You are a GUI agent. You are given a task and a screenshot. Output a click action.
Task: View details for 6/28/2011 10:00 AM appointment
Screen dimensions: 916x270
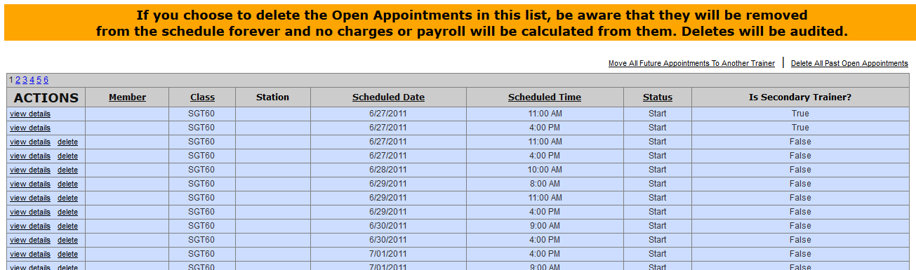pyautogui.click(x=30, y=170)
